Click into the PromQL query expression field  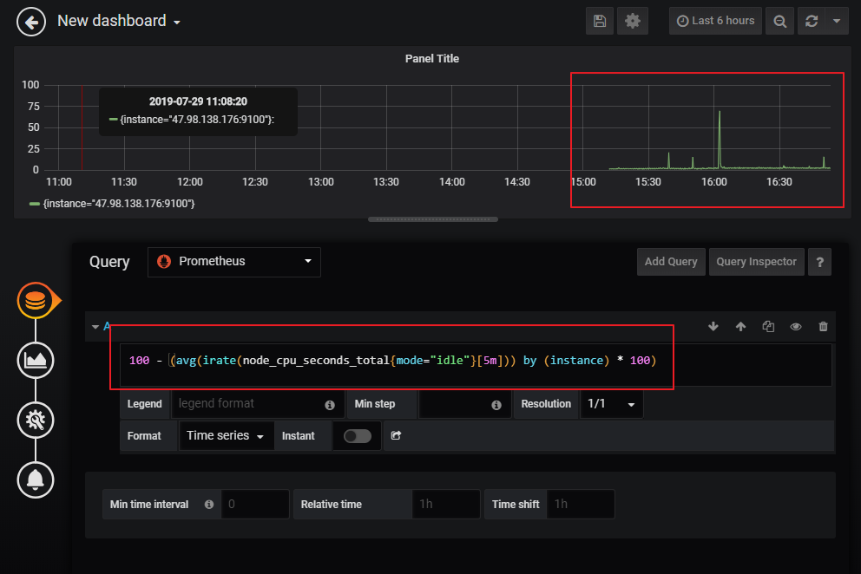click(476, 365)
